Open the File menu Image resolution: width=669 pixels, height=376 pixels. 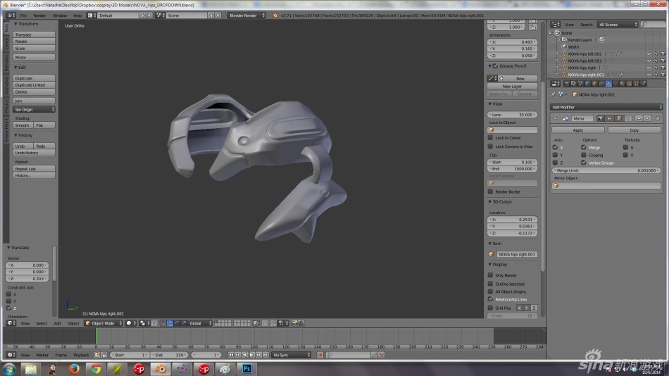23,15
